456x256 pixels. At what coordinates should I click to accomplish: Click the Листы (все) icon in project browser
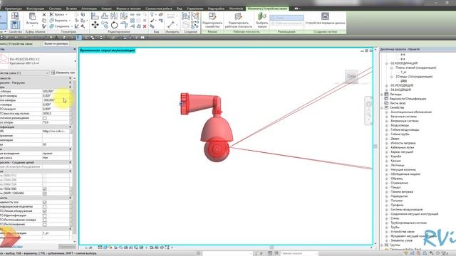click(386, 103)
